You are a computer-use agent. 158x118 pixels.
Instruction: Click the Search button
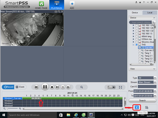click(x=142, y=100)
